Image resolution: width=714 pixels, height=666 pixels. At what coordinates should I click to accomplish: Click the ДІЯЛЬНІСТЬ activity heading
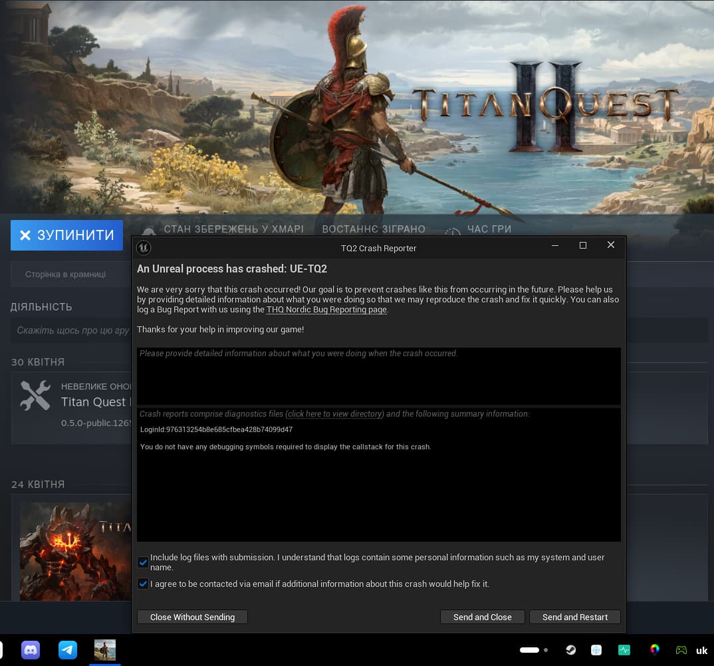(41, 307)
